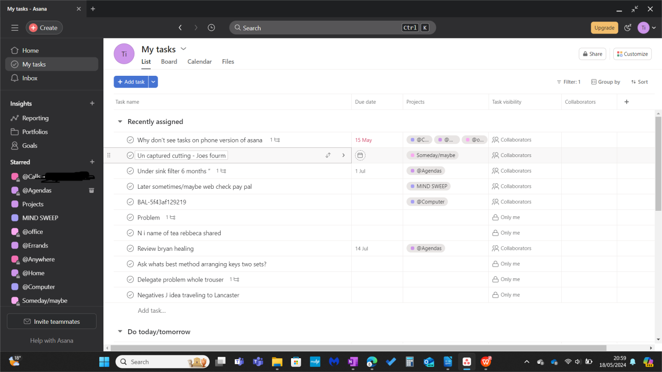Go to Home in the sidebar
The width and height of the screenshot is (662, 372).
[51, 51]
